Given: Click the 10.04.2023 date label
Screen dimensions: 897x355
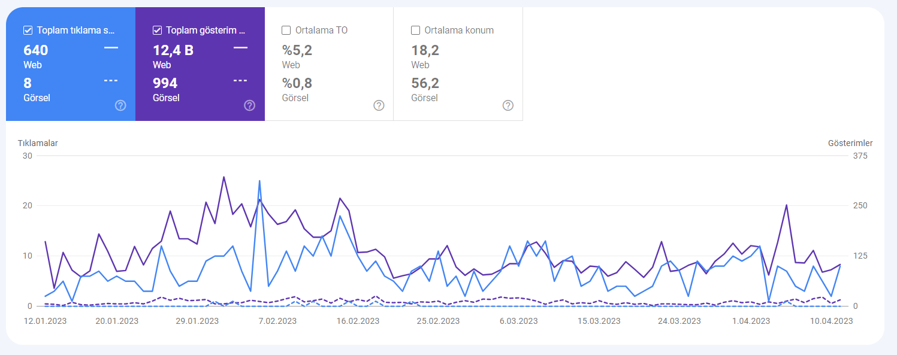Looking at the screenshot, I should 832,321.
